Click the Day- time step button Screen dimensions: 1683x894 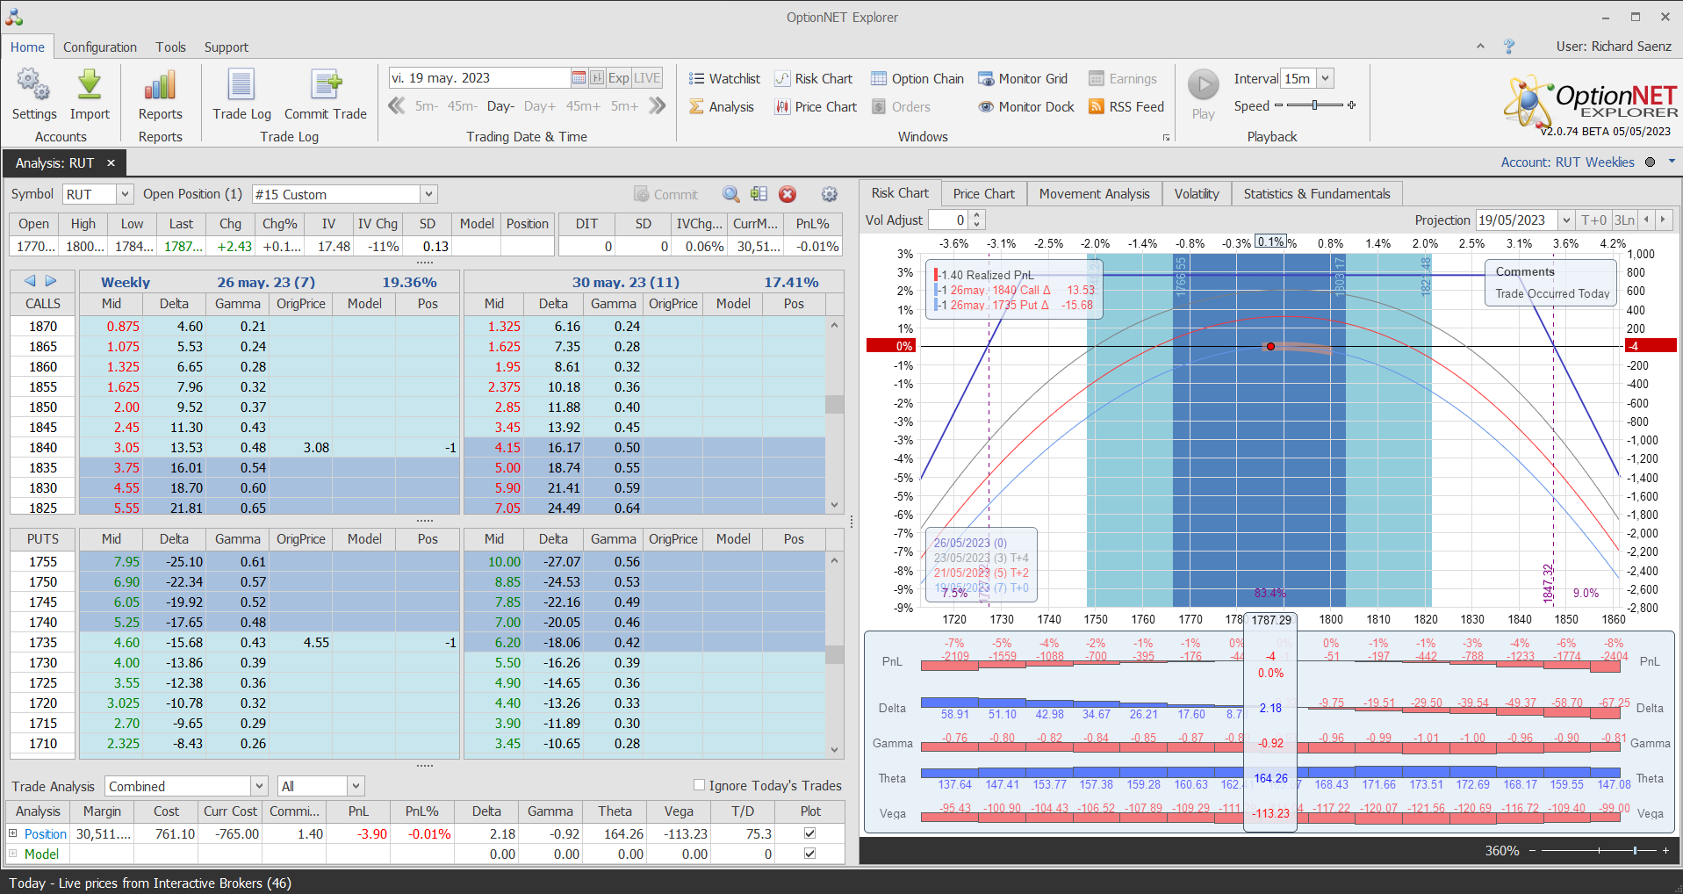500,106
